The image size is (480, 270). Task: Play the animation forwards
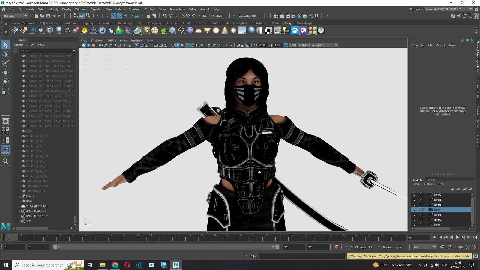457,237
